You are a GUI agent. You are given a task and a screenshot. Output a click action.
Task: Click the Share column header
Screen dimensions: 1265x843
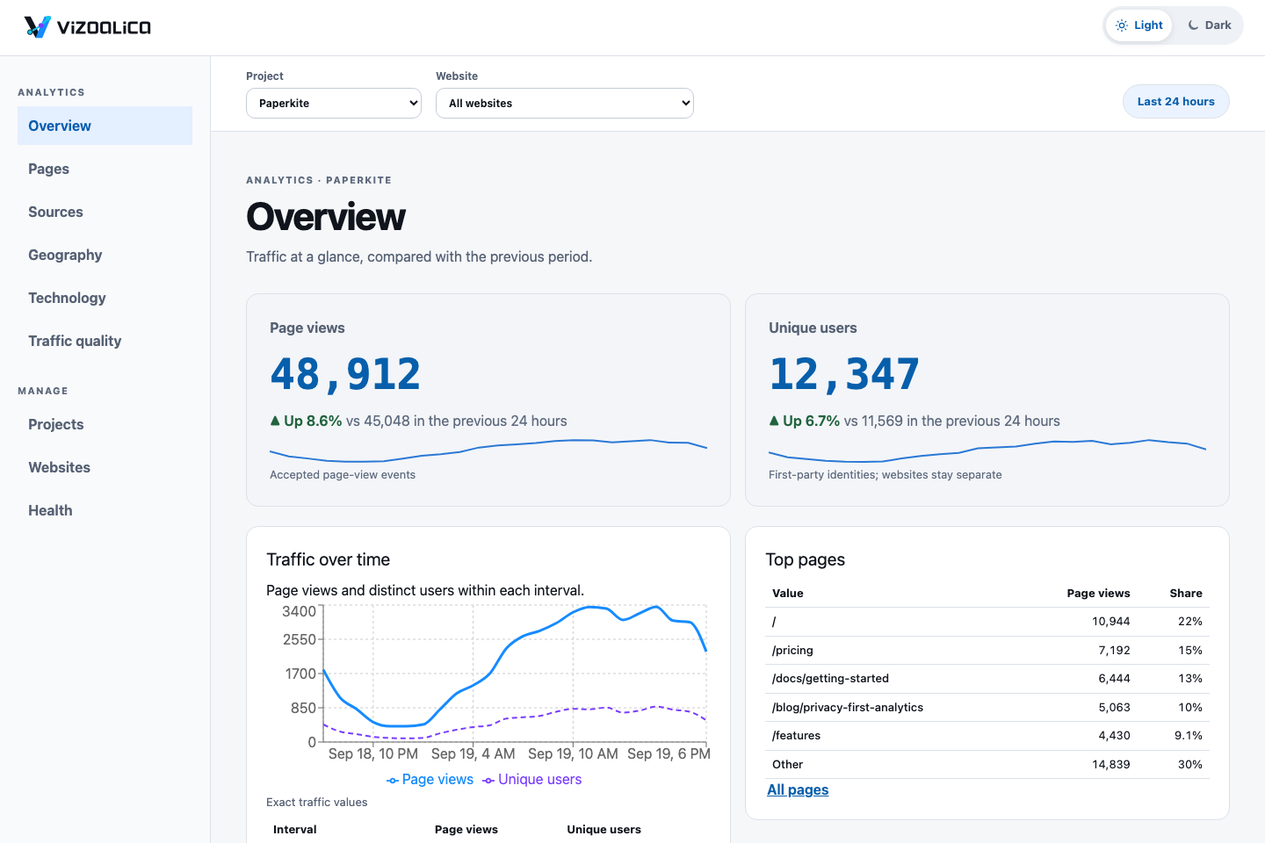pos(1186,593)
